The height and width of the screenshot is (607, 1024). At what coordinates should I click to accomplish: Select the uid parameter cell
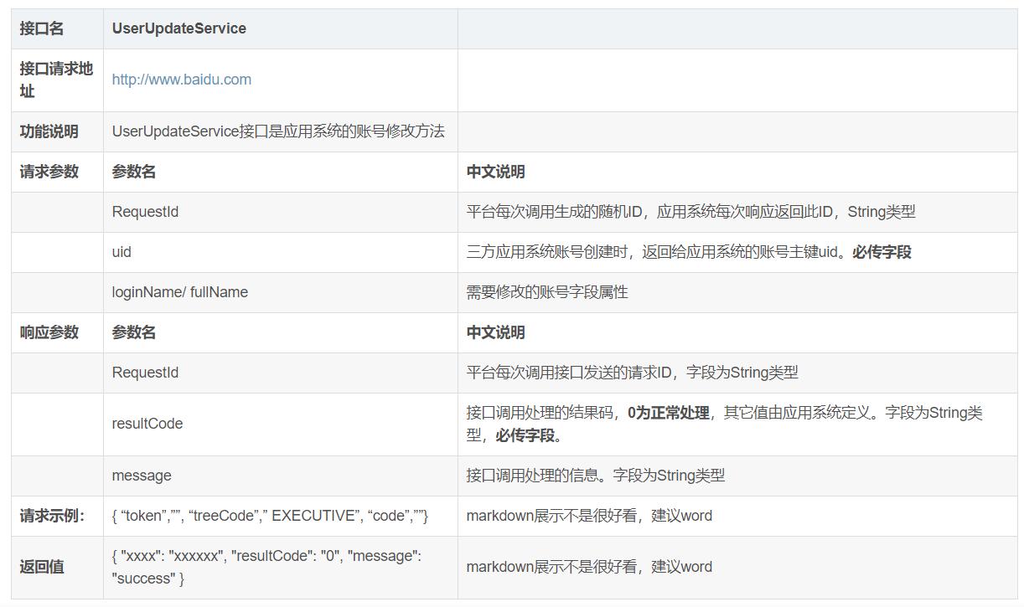[122, 252]
